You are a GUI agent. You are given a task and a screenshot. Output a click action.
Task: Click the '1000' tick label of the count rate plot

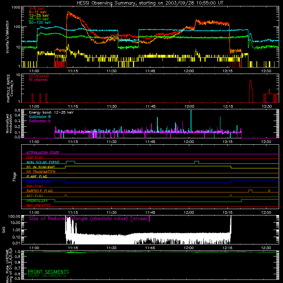16,7
